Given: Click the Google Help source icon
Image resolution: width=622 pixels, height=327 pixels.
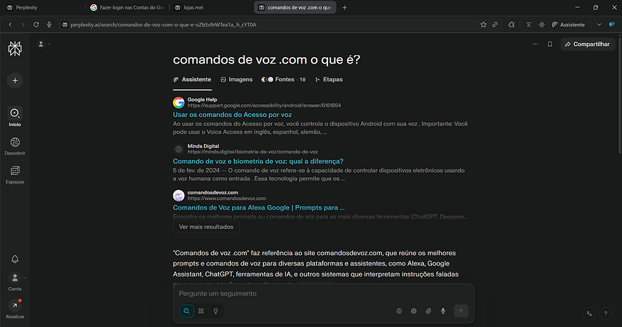Looking at the screenshot, I should [x=178, y=102].
